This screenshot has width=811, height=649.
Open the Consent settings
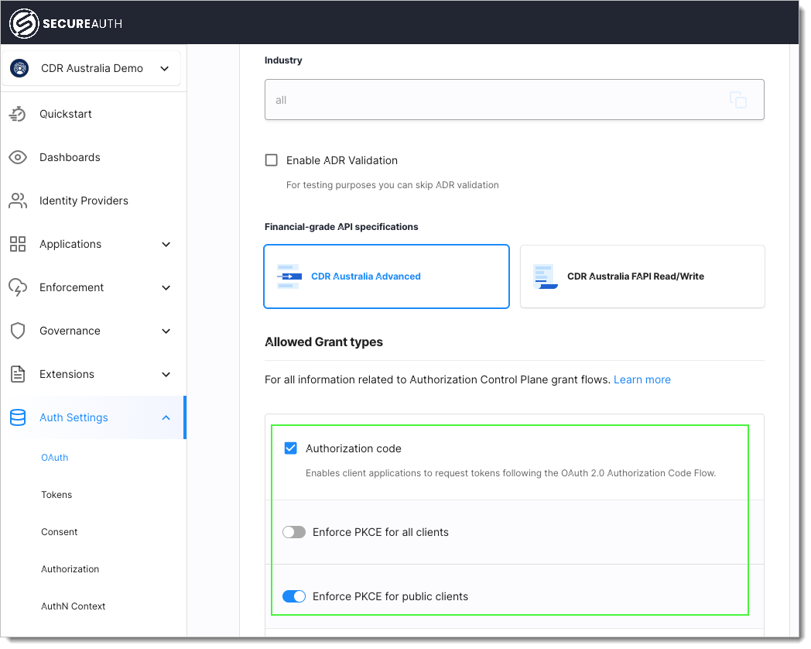(x=59, y=532)
